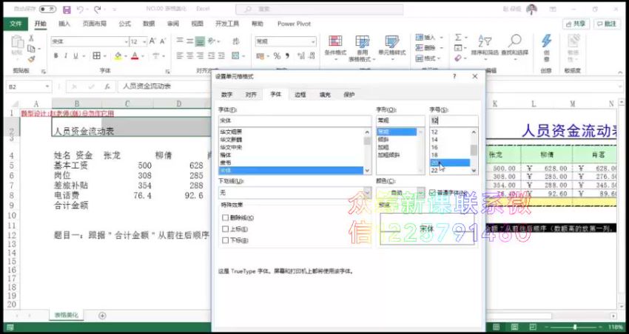
Task: Expand the 下划线 underline dropdown
Action: 367,192
